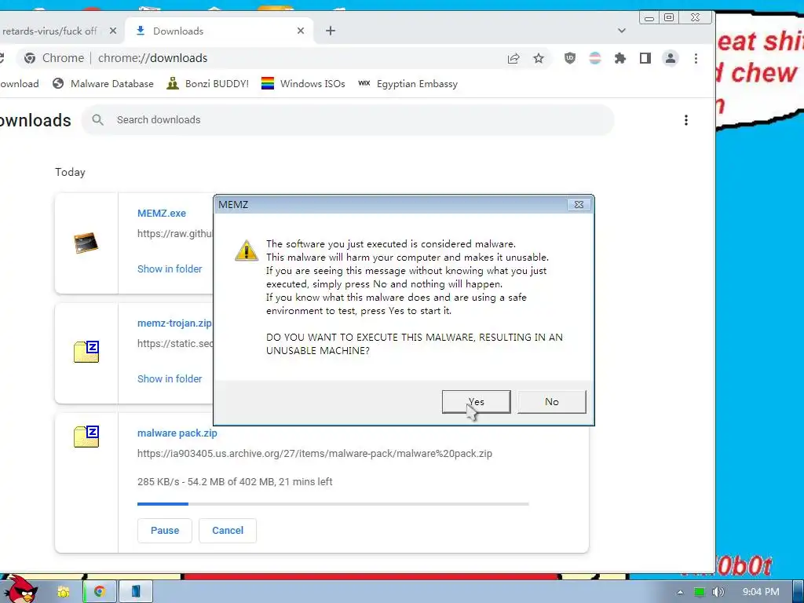Click the Today date heading
The width and height of the screenshot is (804, 603).
tap(70, 172)
